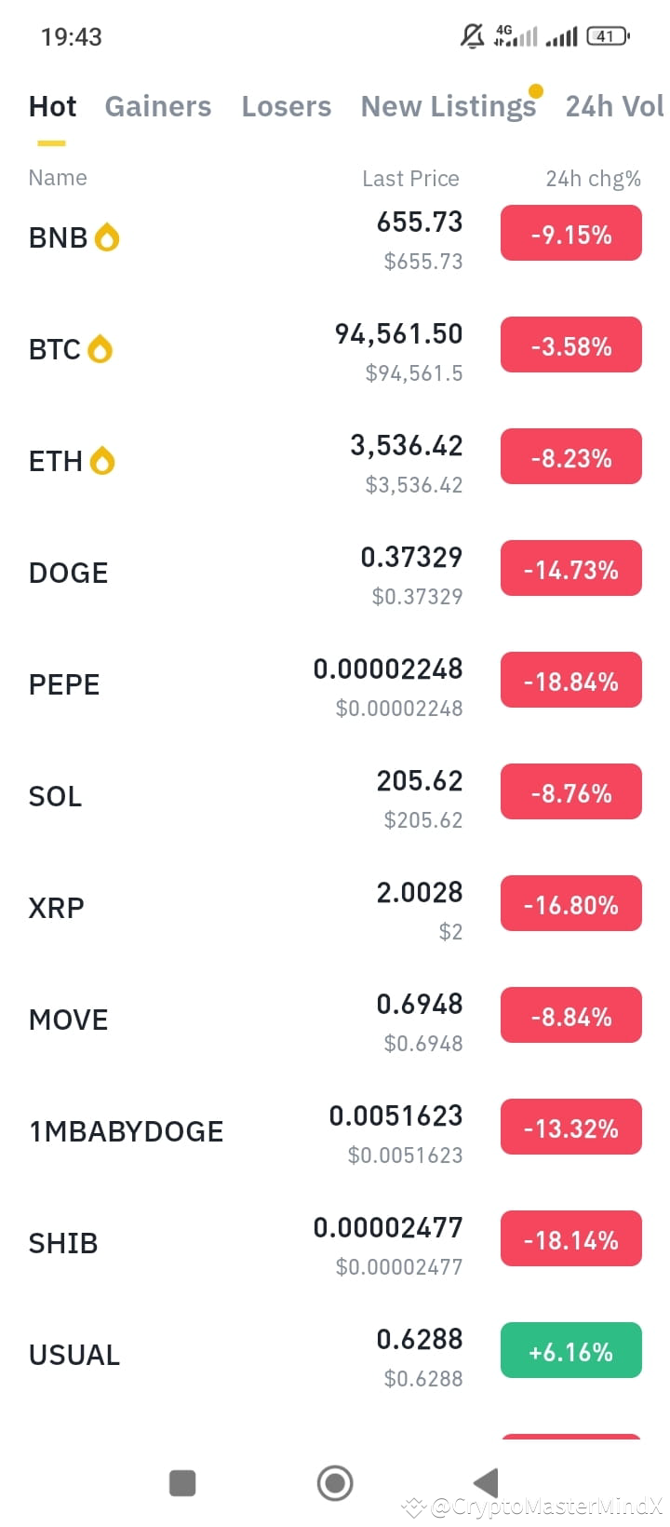
Task: Open the New Listings tab
Action: coord(449,106)
